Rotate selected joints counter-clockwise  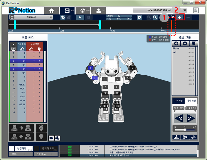pyautogui.click(x=179, y=118)
